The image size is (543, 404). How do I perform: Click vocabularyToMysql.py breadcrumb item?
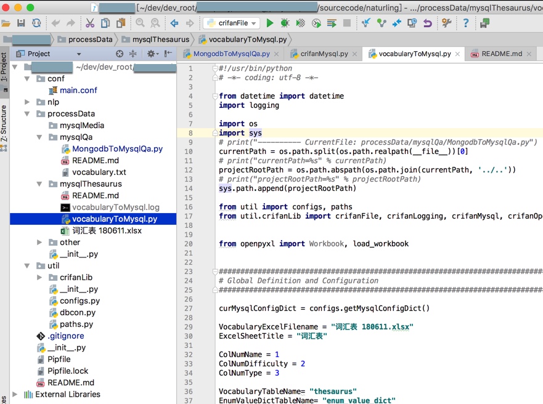tap(242, 40)
